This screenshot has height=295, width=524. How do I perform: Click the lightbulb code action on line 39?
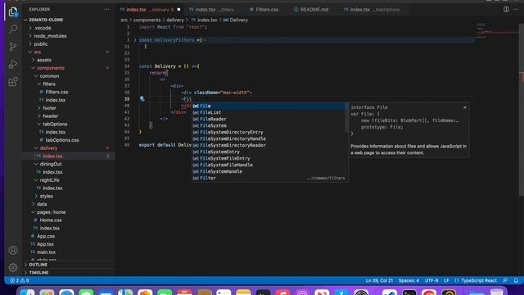pyautogui.click(x=142, y=98)
